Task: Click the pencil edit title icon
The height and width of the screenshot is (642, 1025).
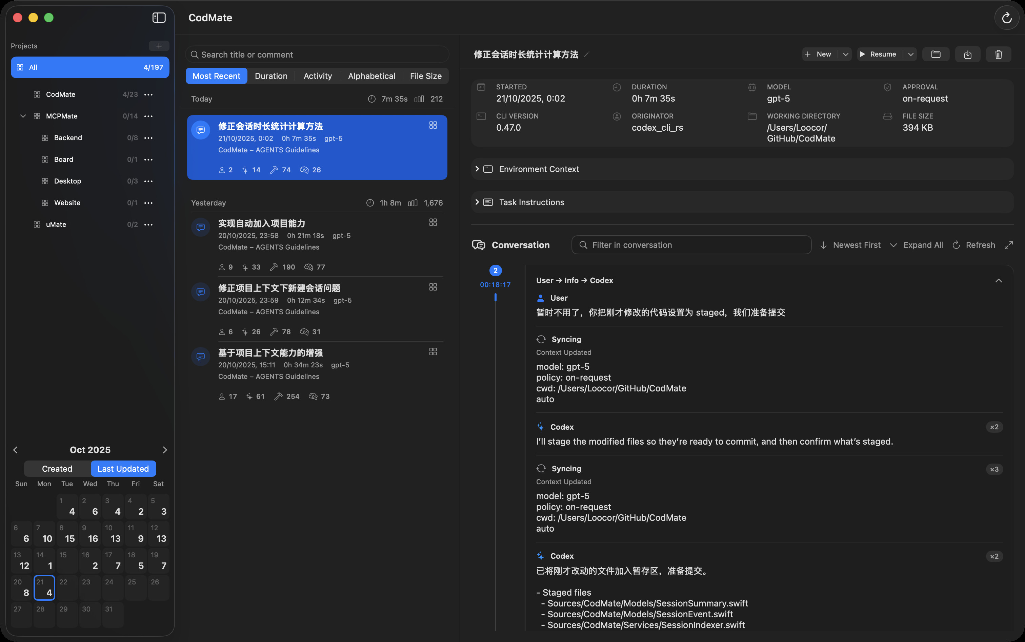Action: click(587, 55)
